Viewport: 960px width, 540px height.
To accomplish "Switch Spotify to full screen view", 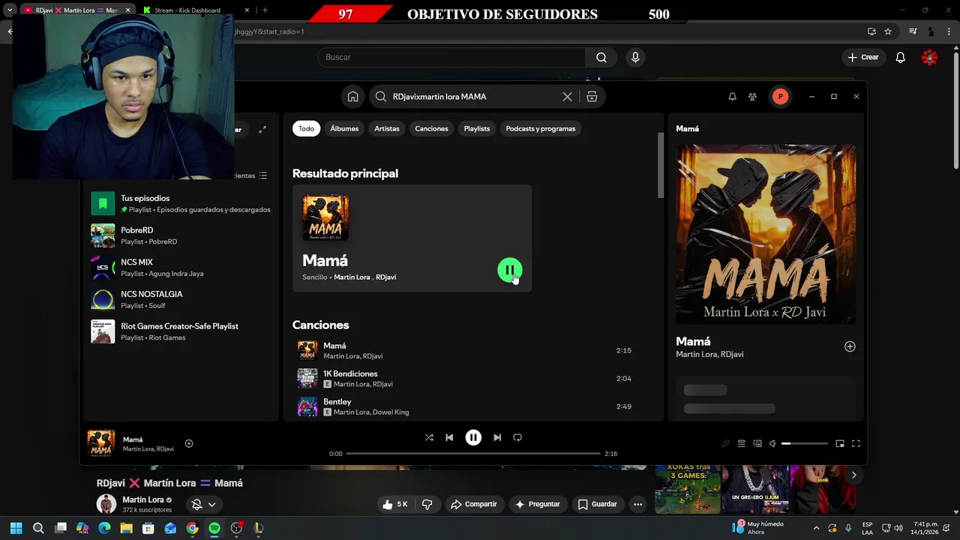I will (856, 443).
